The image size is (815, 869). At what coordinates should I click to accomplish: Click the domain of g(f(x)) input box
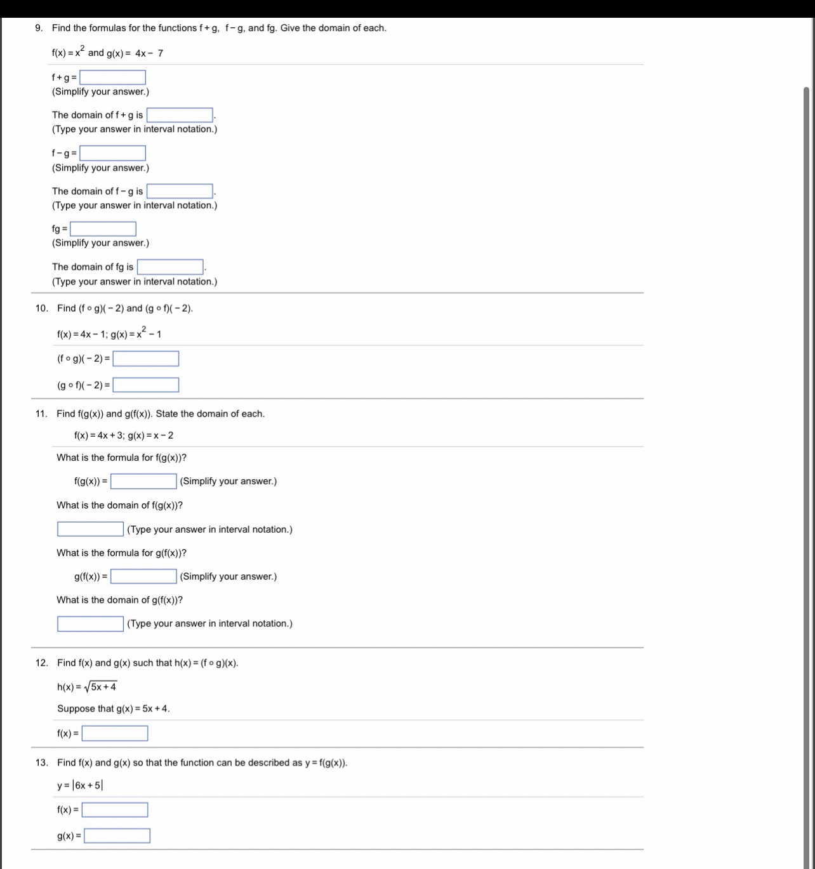[x=90, y=623]
